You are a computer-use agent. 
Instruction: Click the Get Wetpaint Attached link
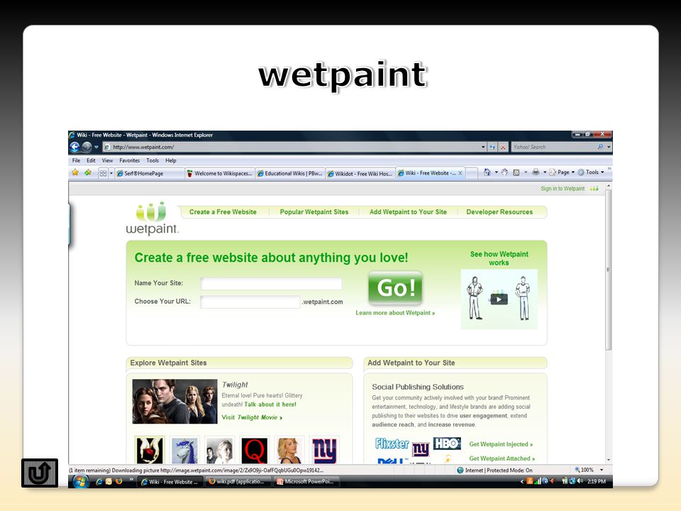coord(502,459)
